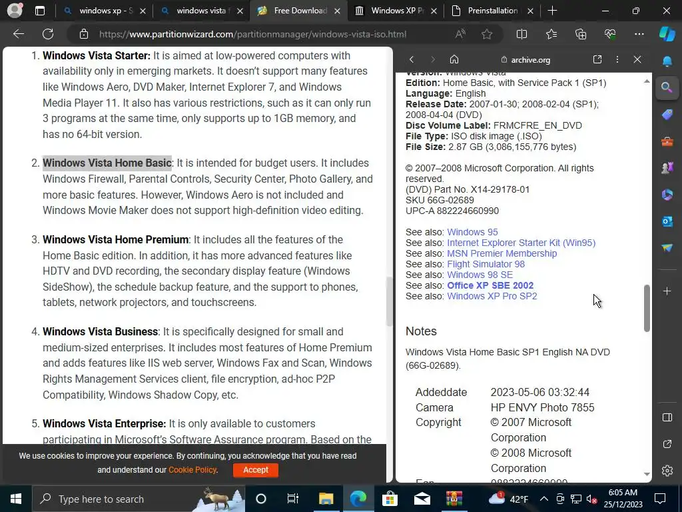The height and width of the screenshot is (512, 682).
Task: Activate Read Aloud icon in address bar
Action: (460, 34)
